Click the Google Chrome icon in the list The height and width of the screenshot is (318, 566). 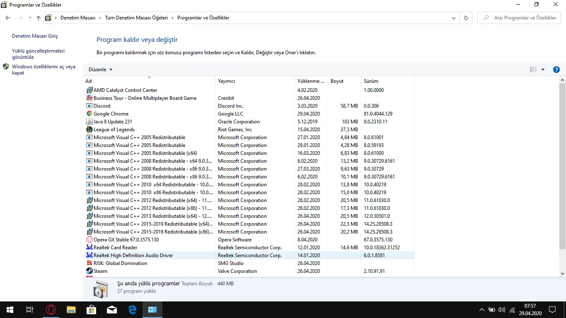pyautogui.click(x=89, y=114)
